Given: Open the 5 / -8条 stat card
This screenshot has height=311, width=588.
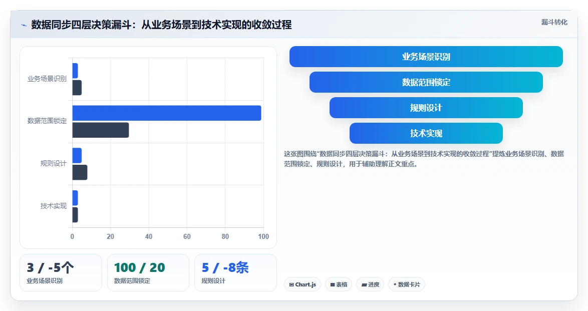Looking at the screenshot, I should coord(235,273).
